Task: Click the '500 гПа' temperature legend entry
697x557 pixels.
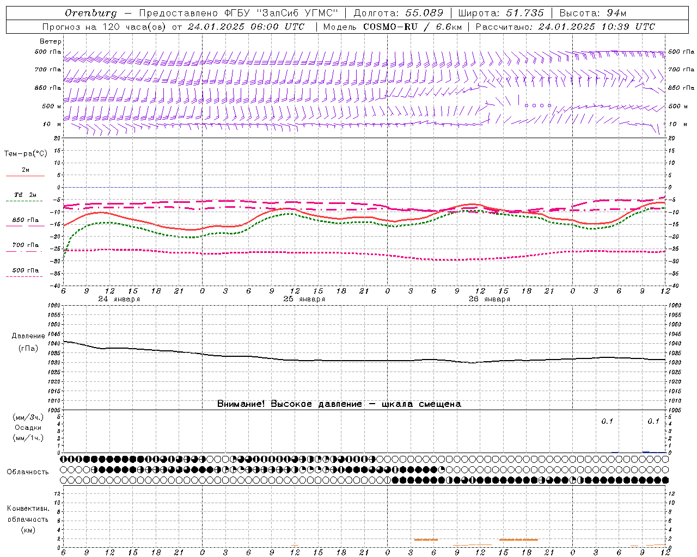Action: tap(26, 270)
